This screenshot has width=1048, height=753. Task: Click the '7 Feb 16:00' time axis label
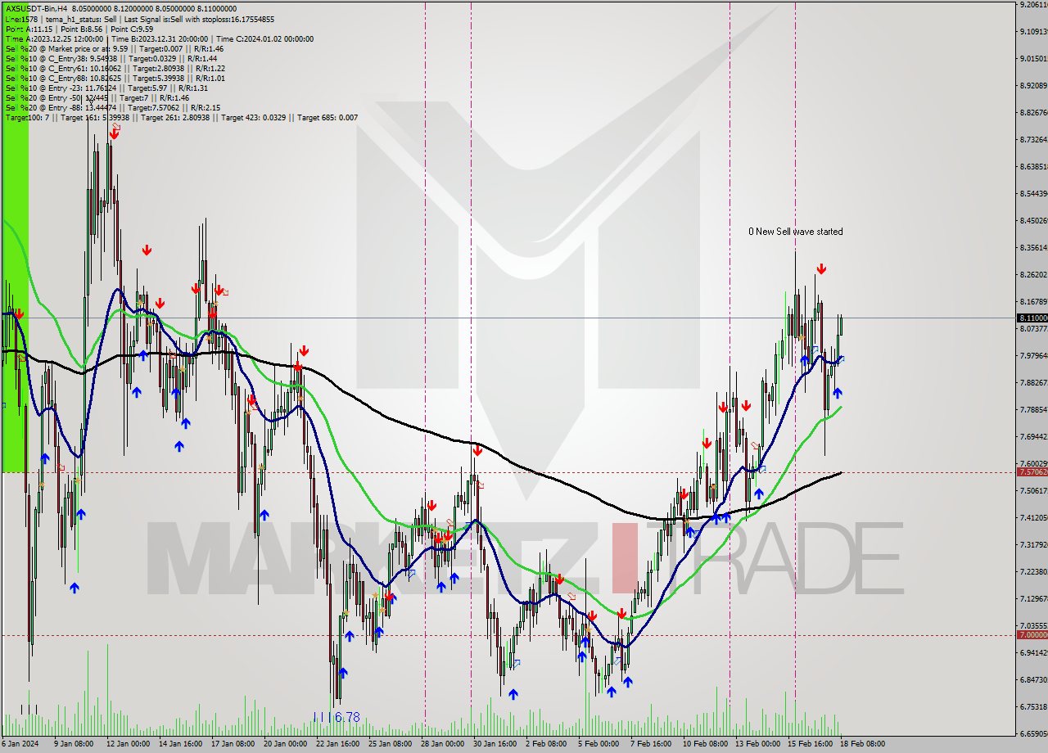click(x=650, y=744)
